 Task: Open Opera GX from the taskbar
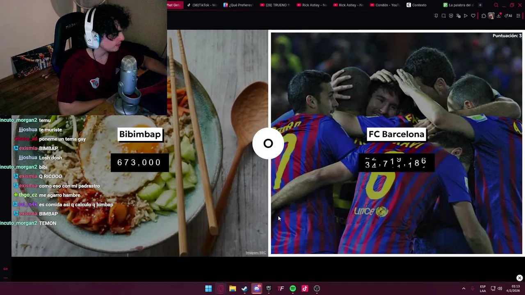tap(221, 288)
